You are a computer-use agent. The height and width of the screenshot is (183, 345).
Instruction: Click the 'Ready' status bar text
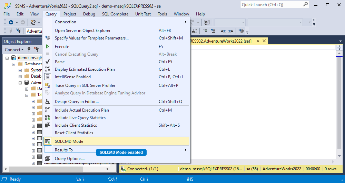[x=15, y=179]
